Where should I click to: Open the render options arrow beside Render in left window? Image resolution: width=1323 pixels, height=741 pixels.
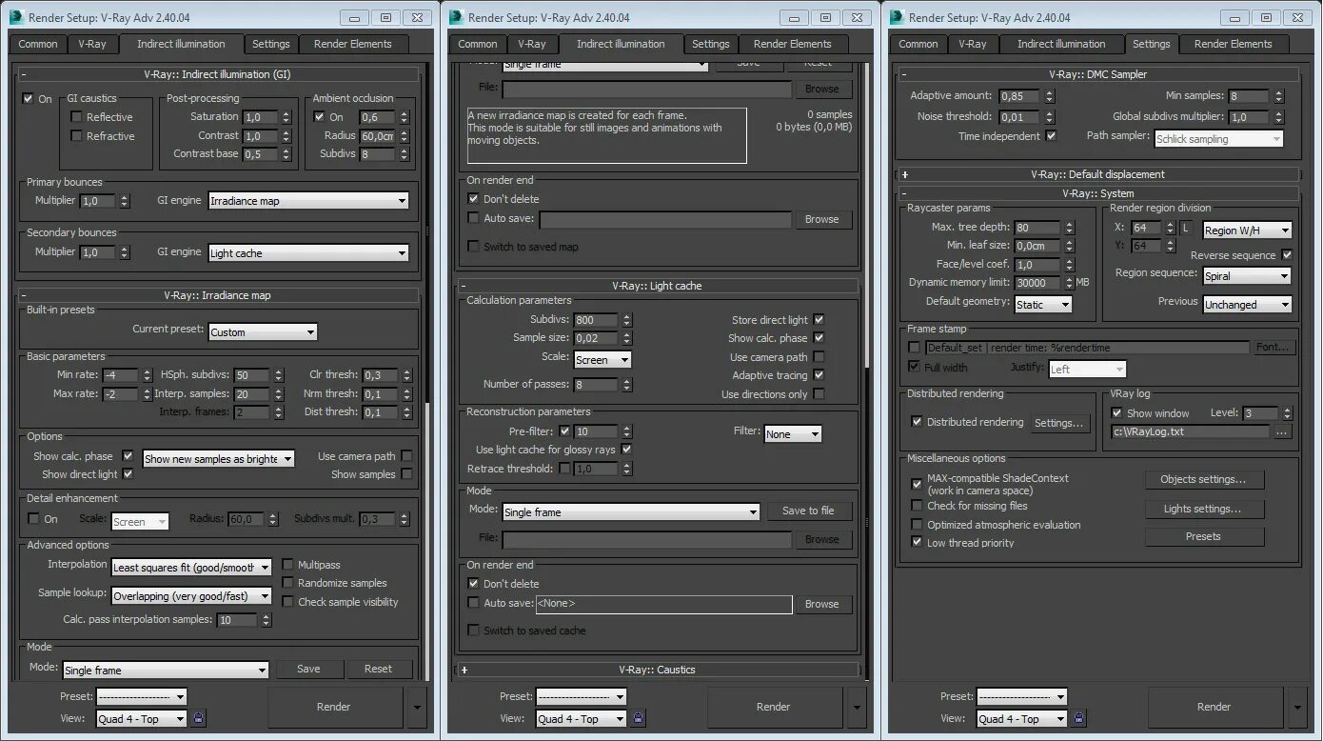point(416,707)
